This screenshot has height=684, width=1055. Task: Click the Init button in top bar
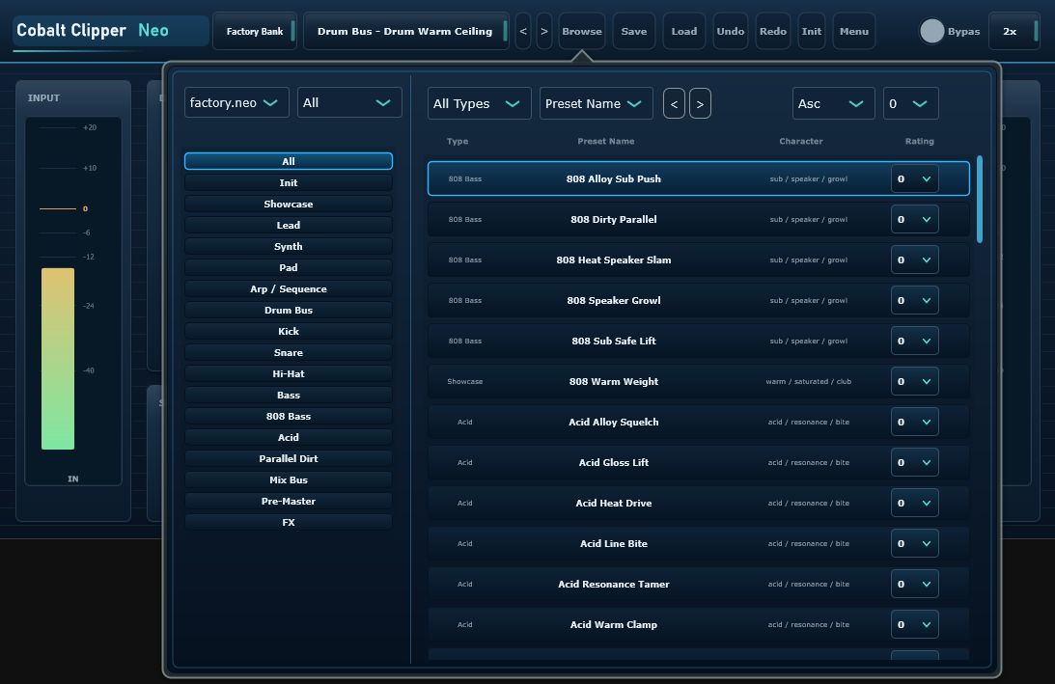pos(812,31)
